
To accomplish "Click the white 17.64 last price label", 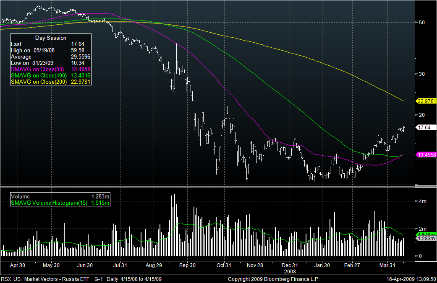I will (x=426, y=128).
